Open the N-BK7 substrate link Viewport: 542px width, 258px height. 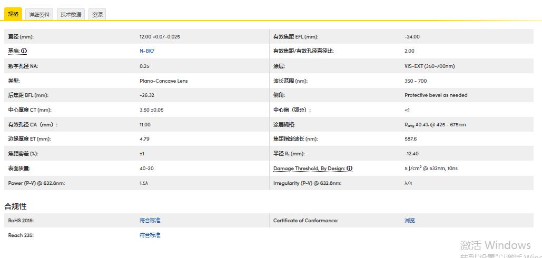[147, 51]
